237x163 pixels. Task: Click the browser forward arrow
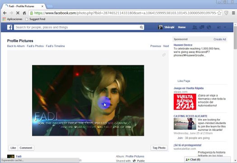(11, 13)
